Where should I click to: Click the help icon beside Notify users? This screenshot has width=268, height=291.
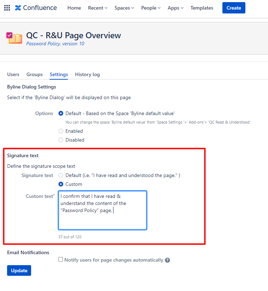168,260
